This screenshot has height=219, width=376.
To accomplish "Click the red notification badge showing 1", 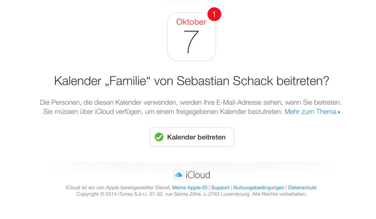I will (214, 14).
